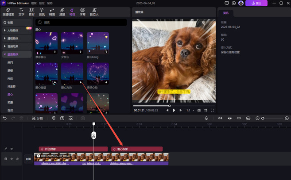Screen dimensions: 291x180
Task: Open the 音訊 audio tab
Action: [42, 12]
